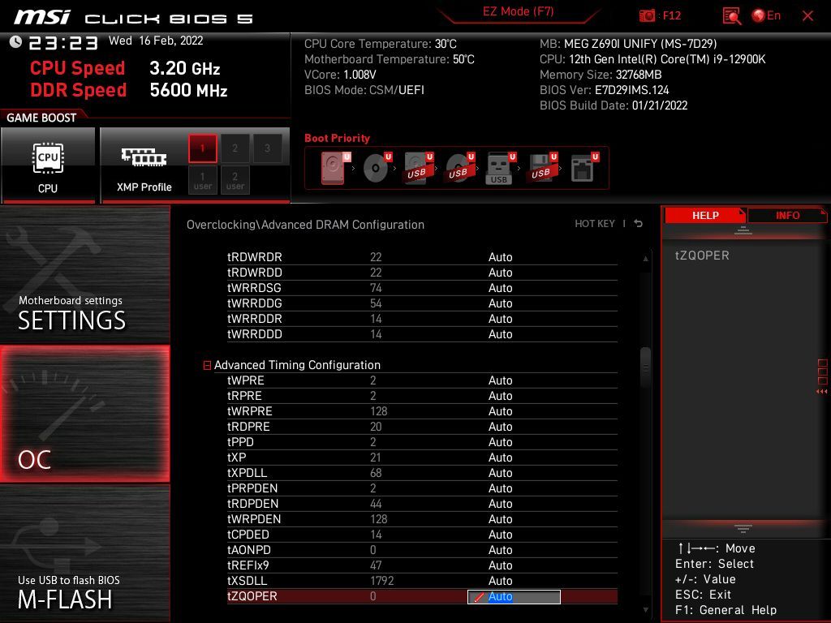Screen dimensions: 831x623
Task: Collapse Advanced Timing Configuration section
Action: coord(207,365)
